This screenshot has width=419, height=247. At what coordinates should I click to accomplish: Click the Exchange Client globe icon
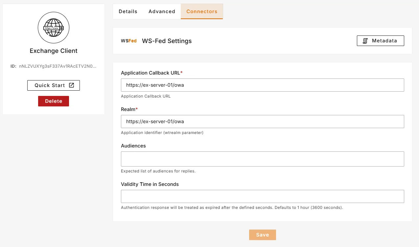(54, 28)
